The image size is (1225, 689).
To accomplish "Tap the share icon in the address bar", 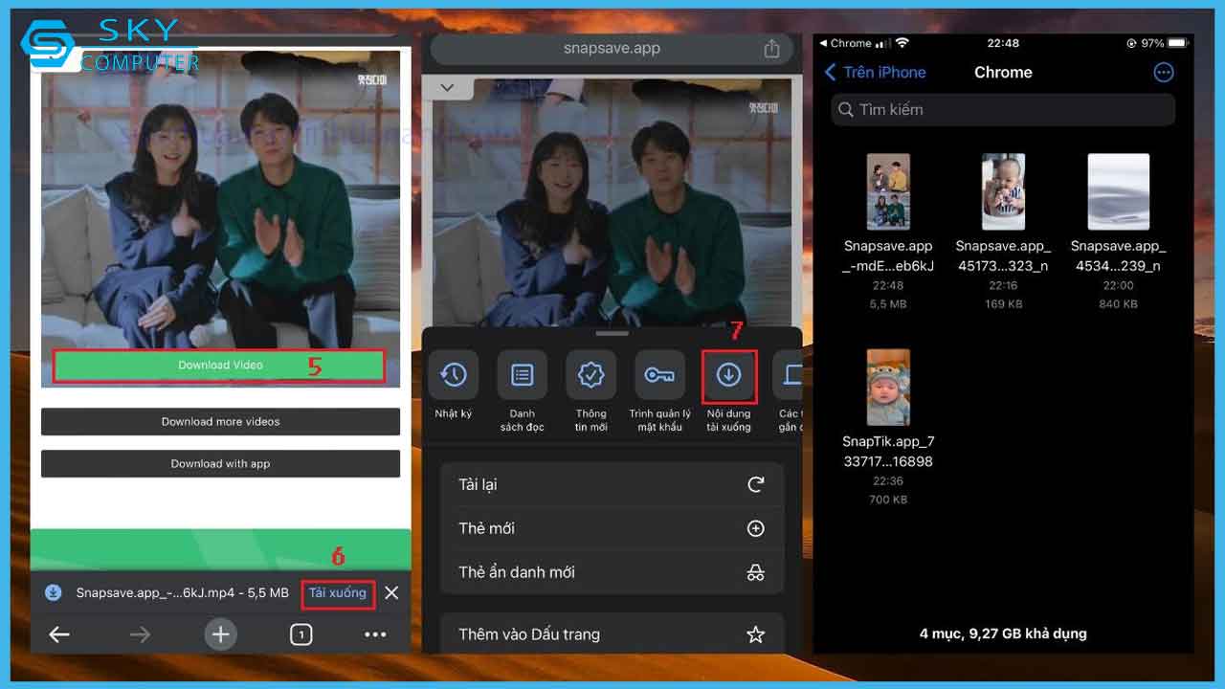I will 771,49.
